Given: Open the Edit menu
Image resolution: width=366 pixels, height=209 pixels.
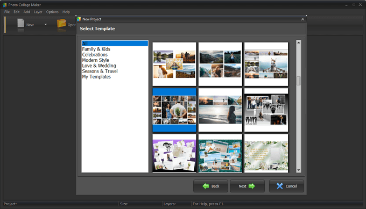Looking at the screenshot, I should [x=16, y=12].
